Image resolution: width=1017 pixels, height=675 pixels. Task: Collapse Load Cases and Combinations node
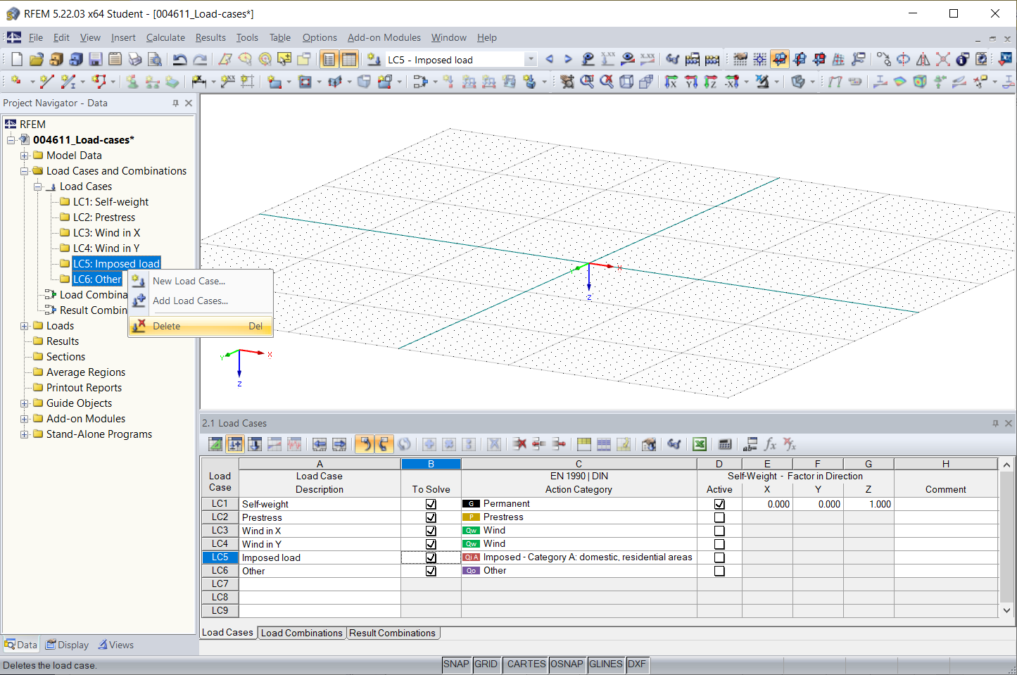[24, 171]
